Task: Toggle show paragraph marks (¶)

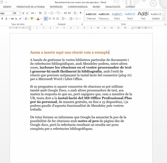Action: 80,13
